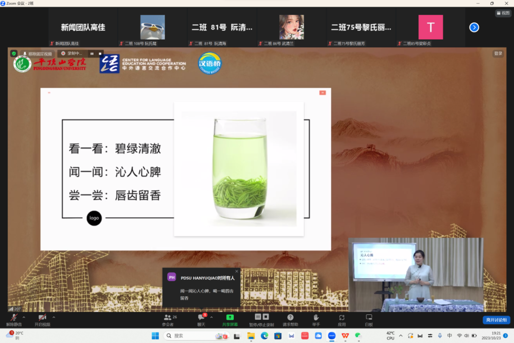Show next participants with the blue arrow
Image resolution: width=514 pixels, height=343 pixels.
[x=474, y=28]
